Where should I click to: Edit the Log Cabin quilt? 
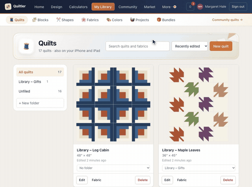82,180
